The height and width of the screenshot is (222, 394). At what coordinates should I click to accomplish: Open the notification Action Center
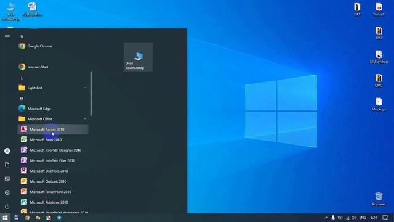385,218
